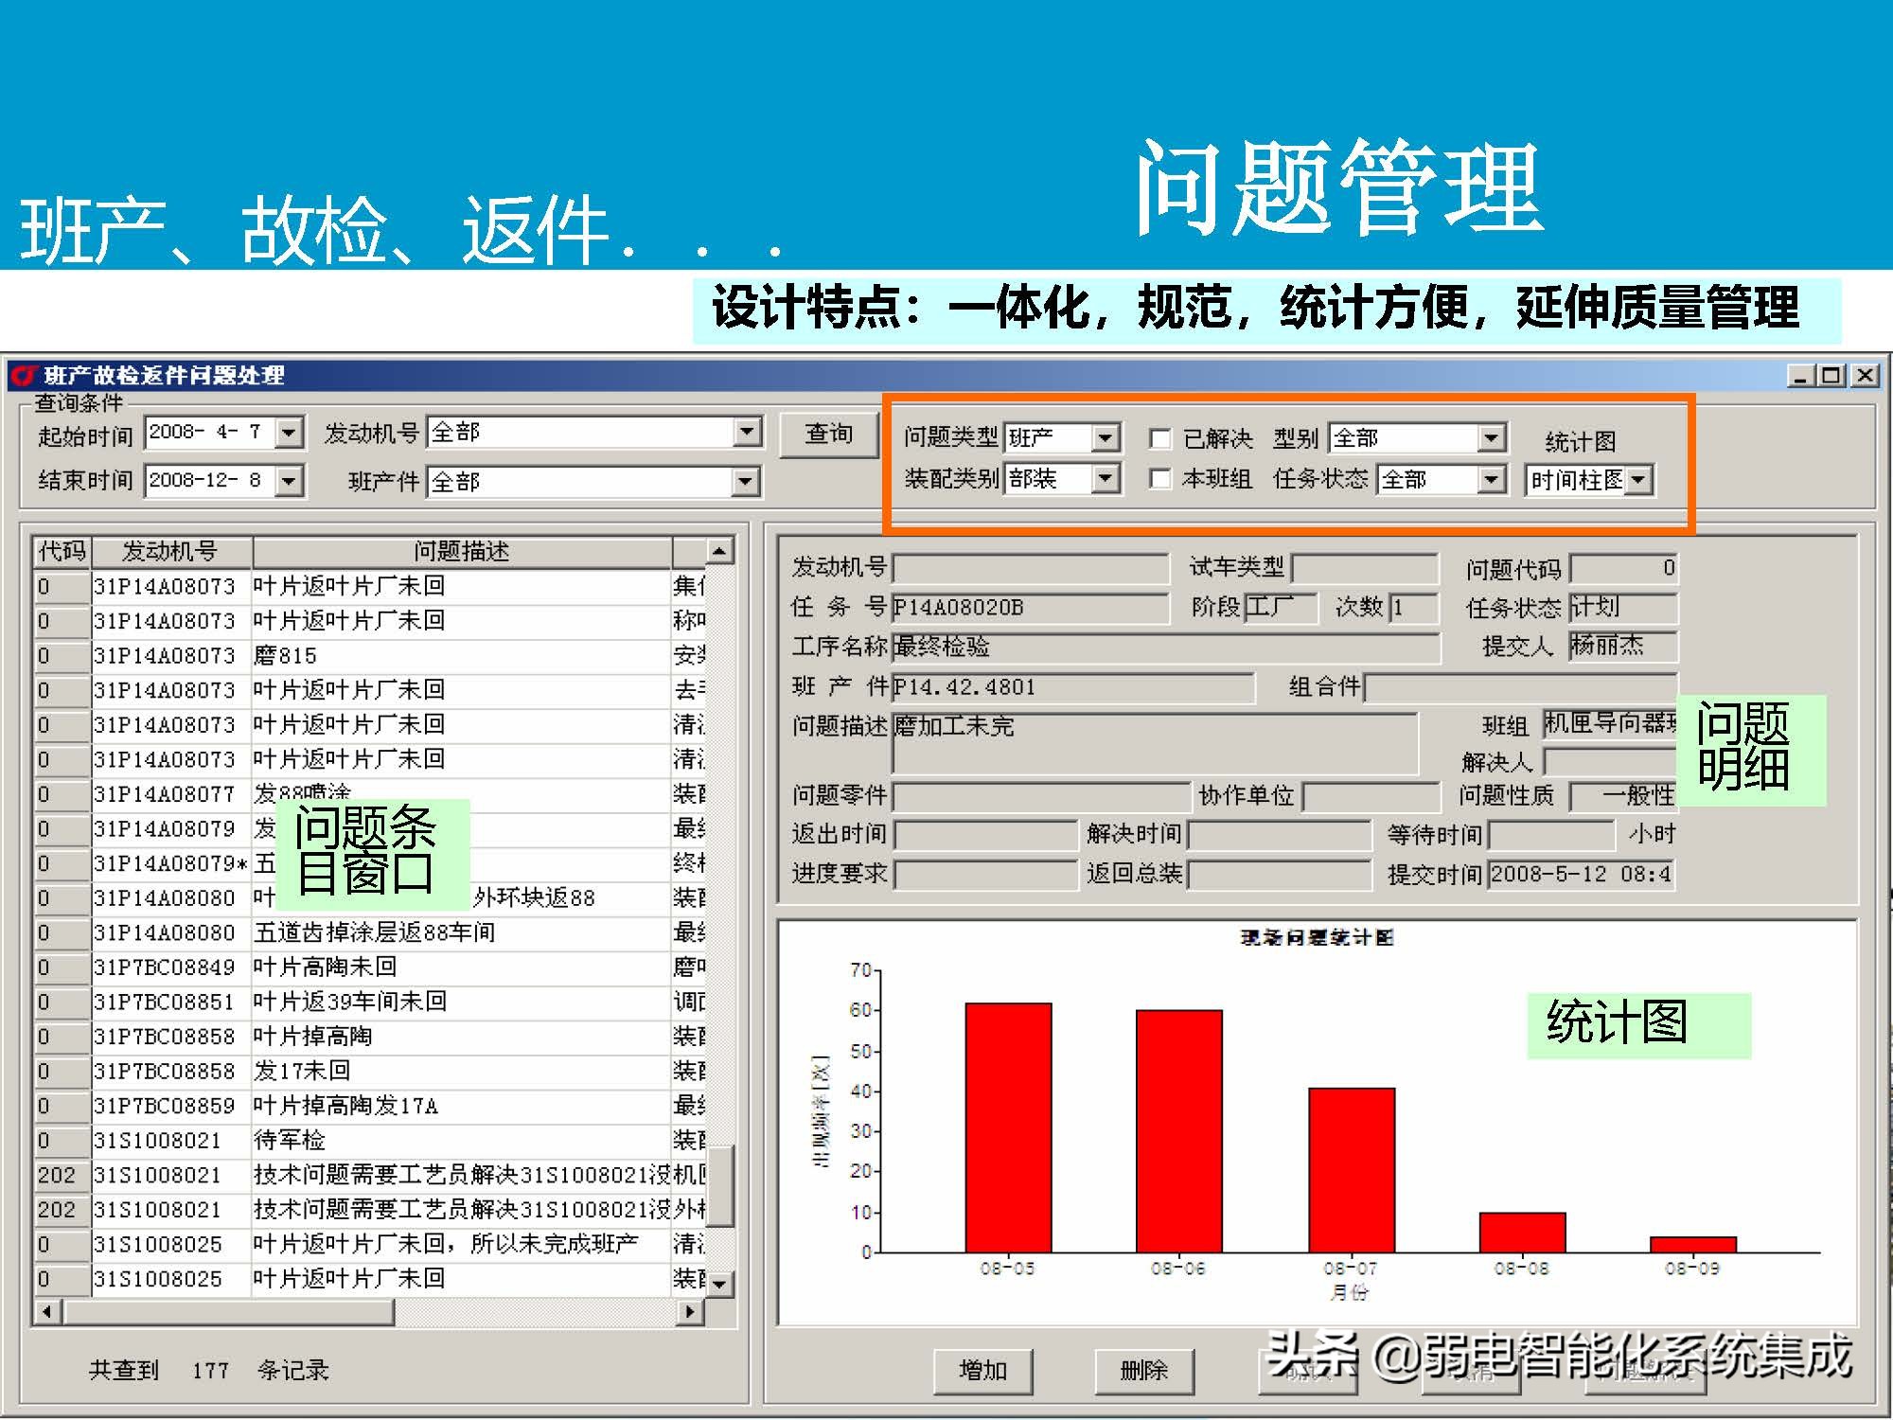Select the row 叶片掉高陶

point(369,1037)
